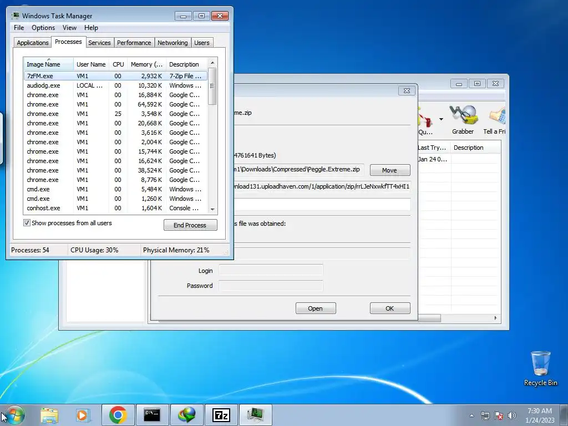Click the Move button in the IDM dialog
Screen dimensions: 568x426
390,170
